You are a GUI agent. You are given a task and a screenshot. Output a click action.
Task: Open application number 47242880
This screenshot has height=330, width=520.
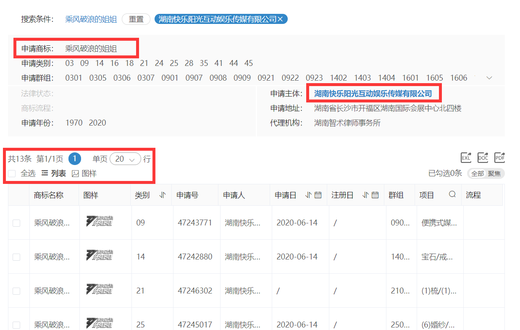pyautogui.click(x=195, y=257)
